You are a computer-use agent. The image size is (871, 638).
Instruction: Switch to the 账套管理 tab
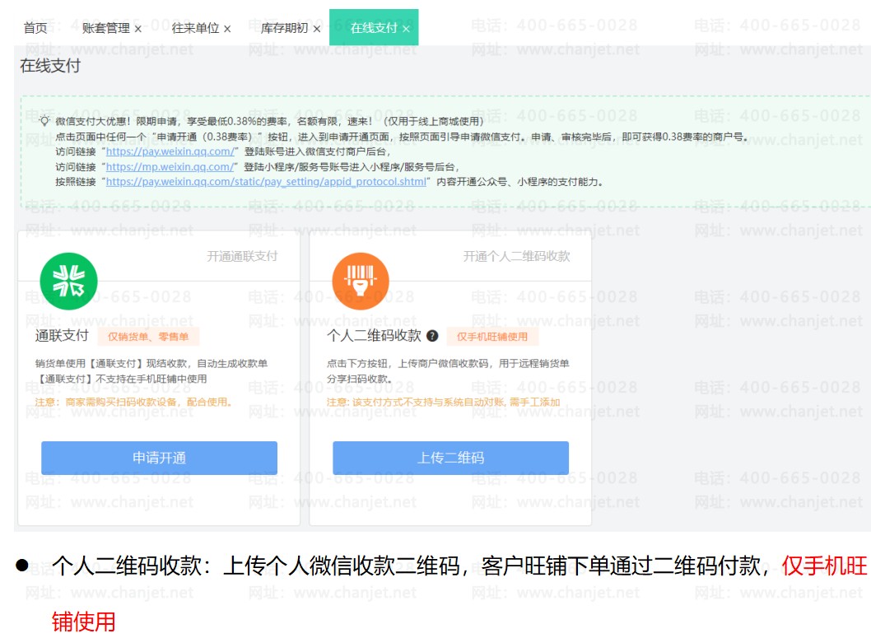point(105,28)
